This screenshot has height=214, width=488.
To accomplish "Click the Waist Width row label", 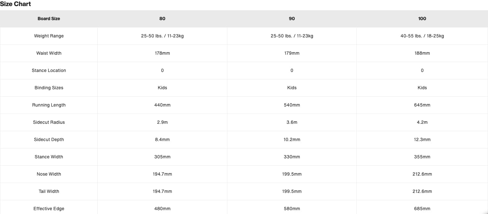I will 49,53.
